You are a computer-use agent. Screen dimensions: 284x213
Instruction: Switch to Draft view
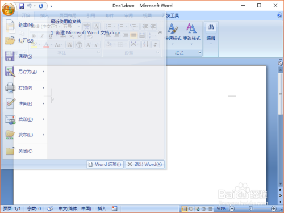point(210,209)
